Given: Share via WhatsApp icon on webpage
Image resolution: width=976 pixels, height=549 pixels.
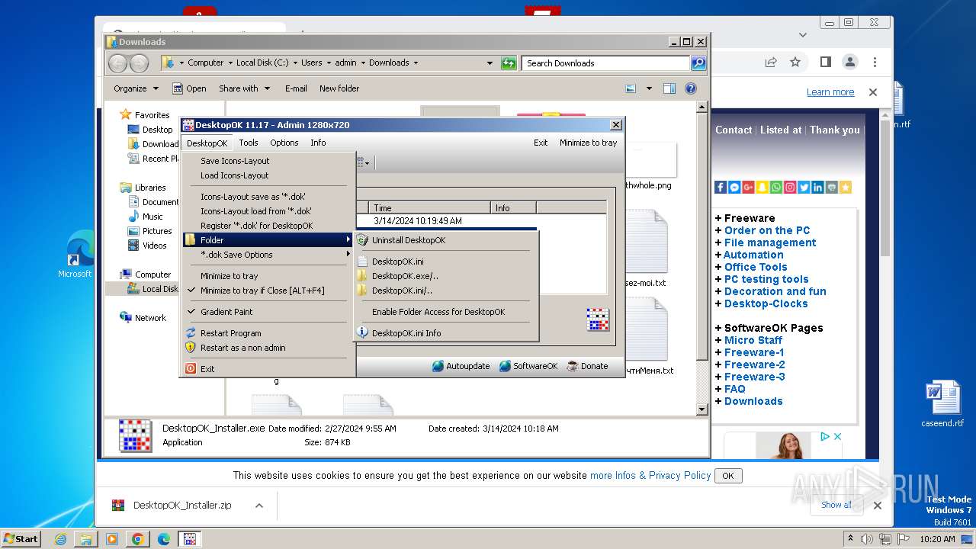Looking at the screenshot, I should tap(776, 187).
